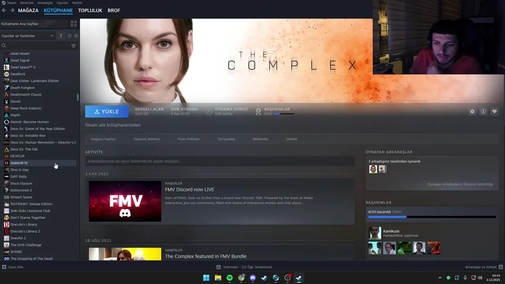Image resolution: width=505 pixels, height=284 pixels.
Task: Open FMV Discord now LIVE headline
Action: coord(189,190)
